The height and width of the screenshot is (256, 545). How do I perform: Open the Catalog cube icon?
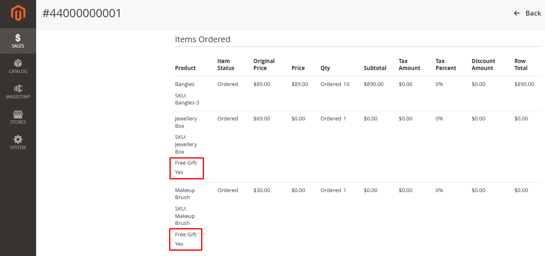click(x=18, y=63)
